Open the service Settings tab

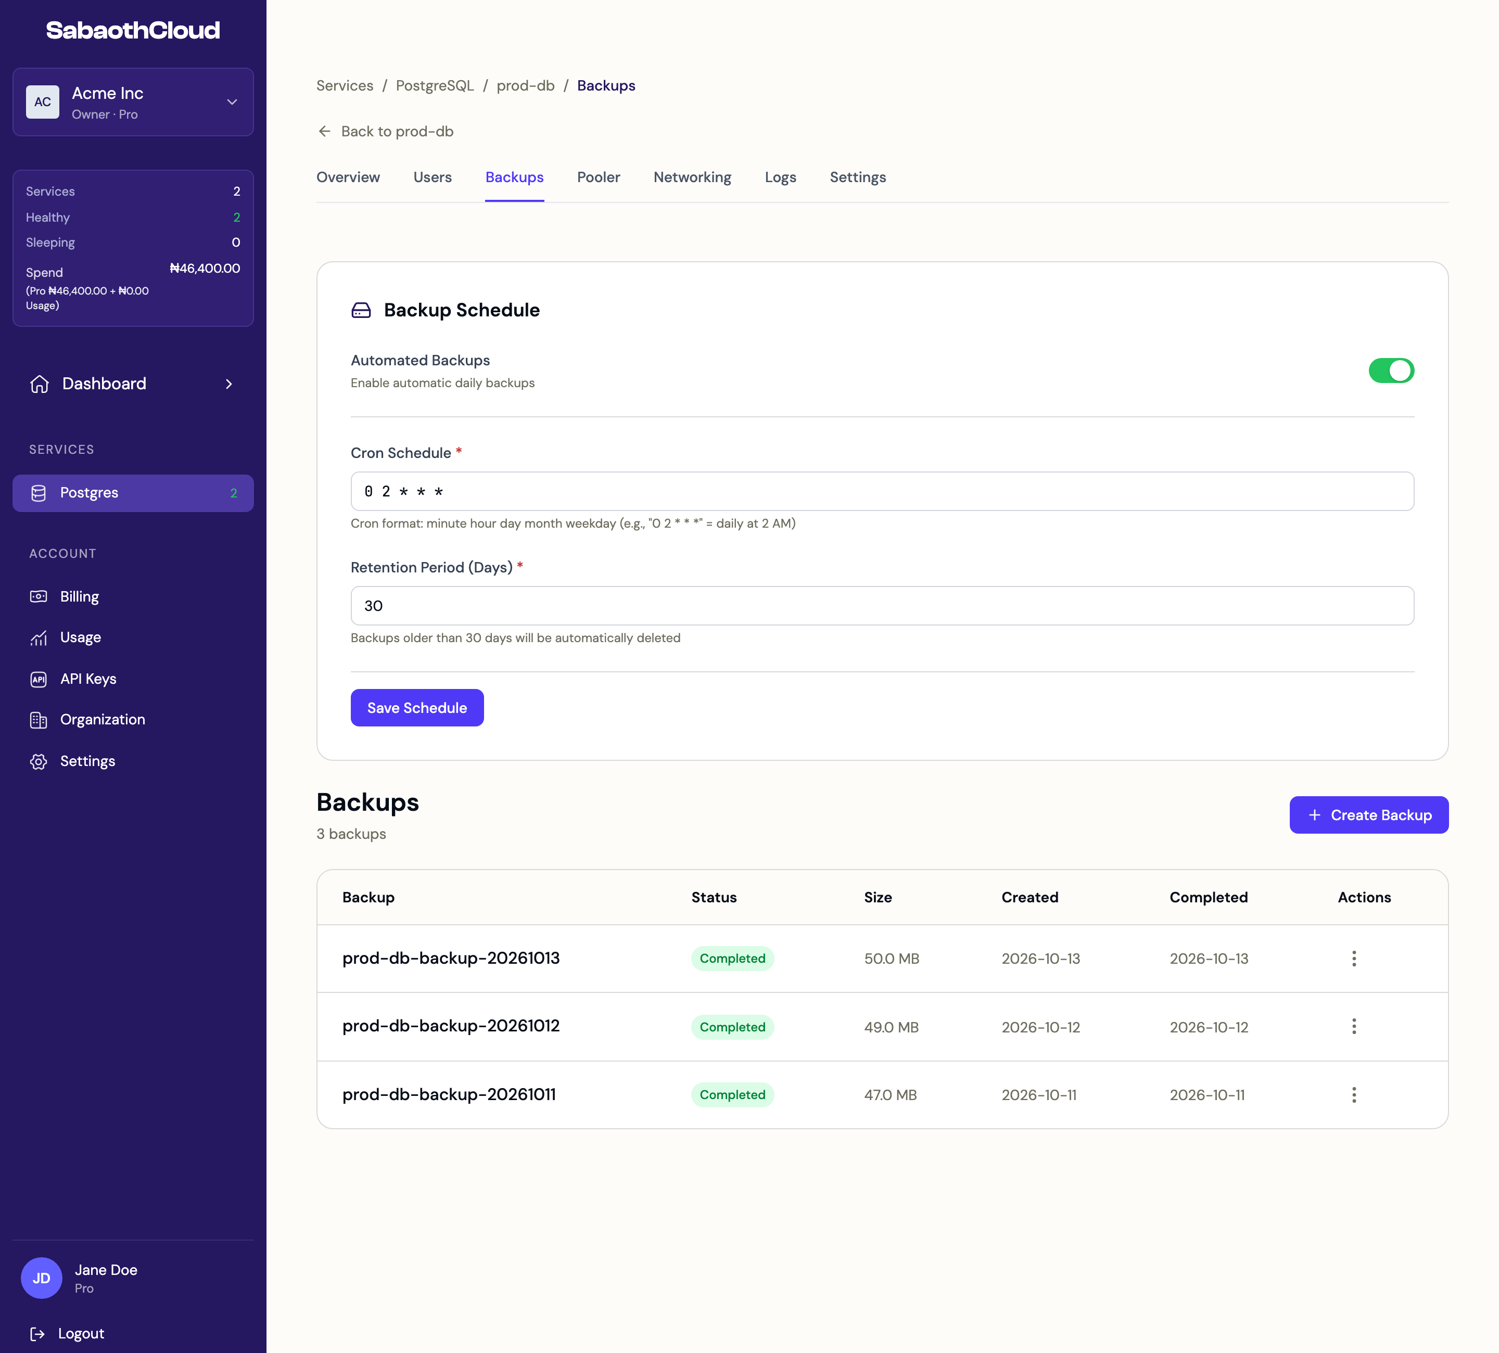858,177
